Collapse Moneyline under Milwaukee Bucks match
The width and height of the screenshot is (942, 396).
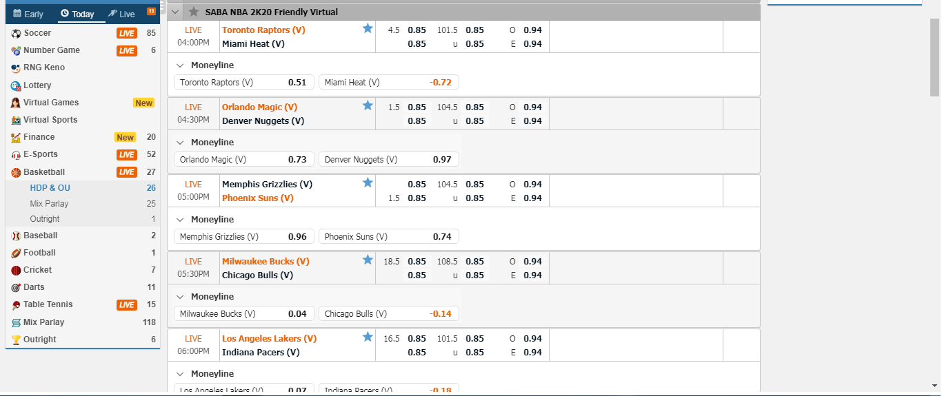[x=180, y=297]
